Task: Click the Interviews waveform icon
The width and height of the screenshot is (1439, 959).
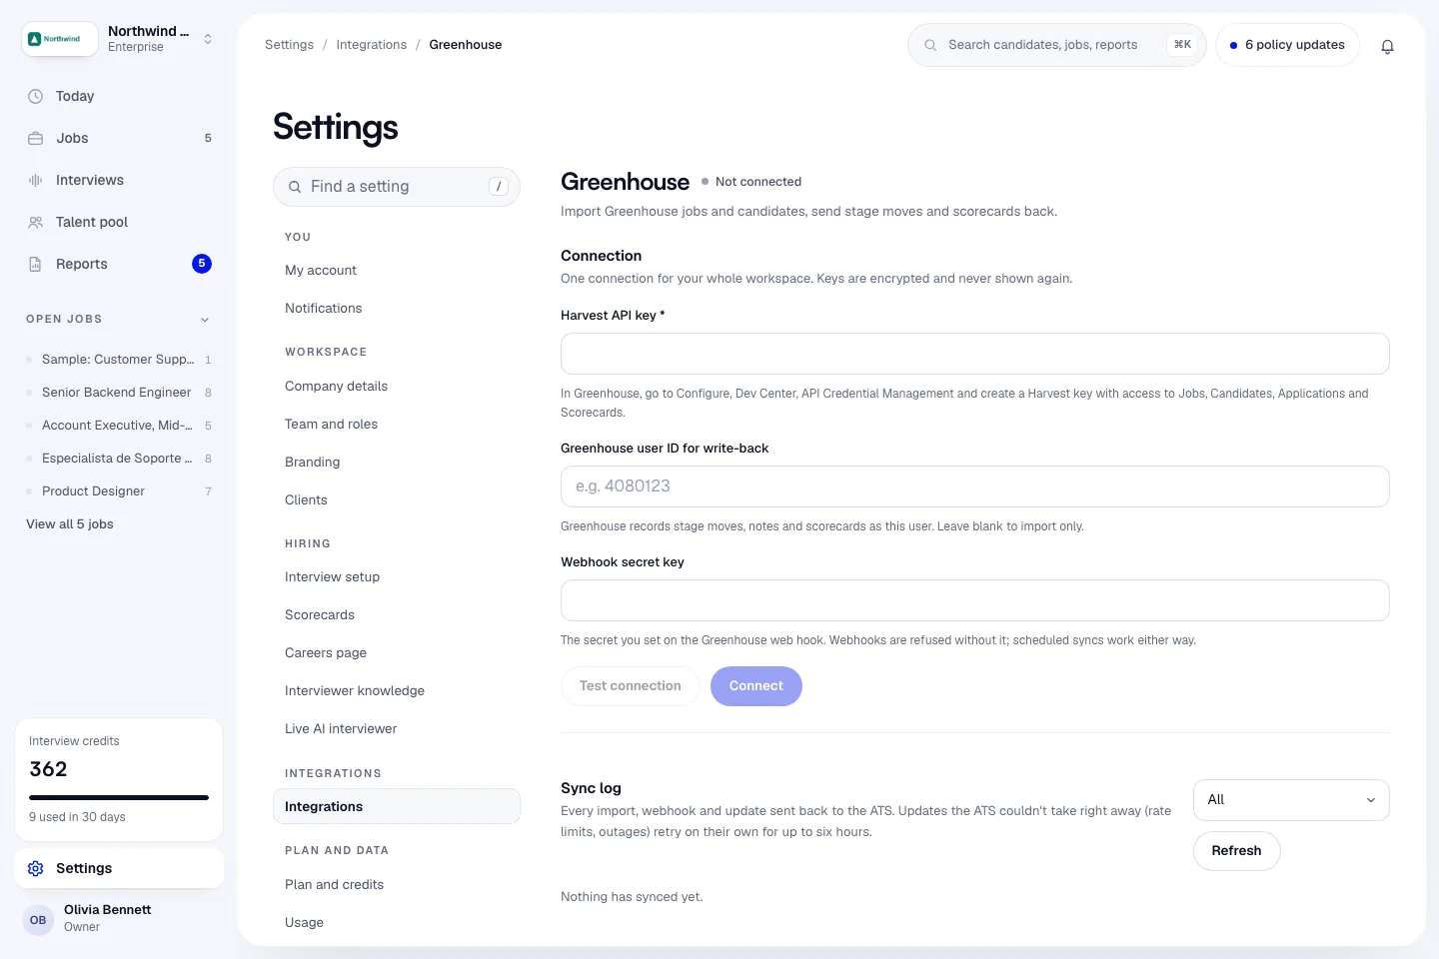Action: (x=35, y=180)
